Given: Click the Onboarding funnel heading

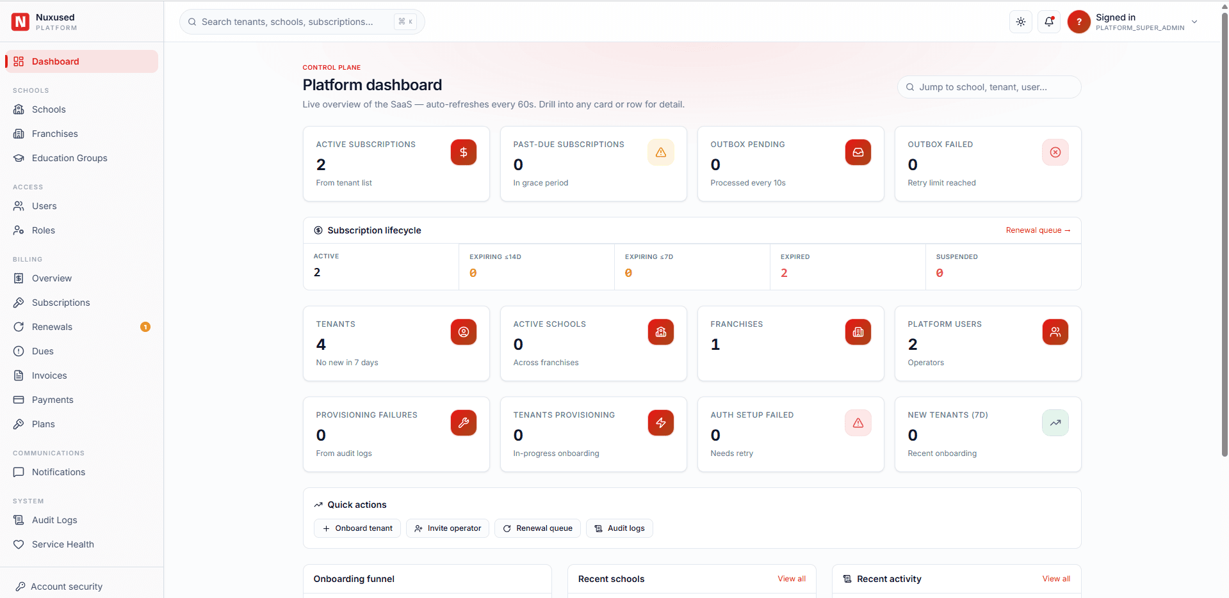Looking at the screenshot, I should click(354, 579).
